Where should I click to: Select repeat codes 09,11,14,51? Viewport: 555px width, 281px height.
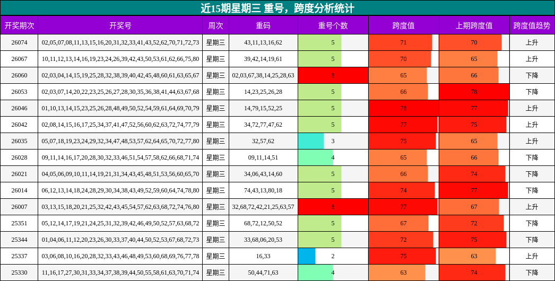[x=263, y=157]
